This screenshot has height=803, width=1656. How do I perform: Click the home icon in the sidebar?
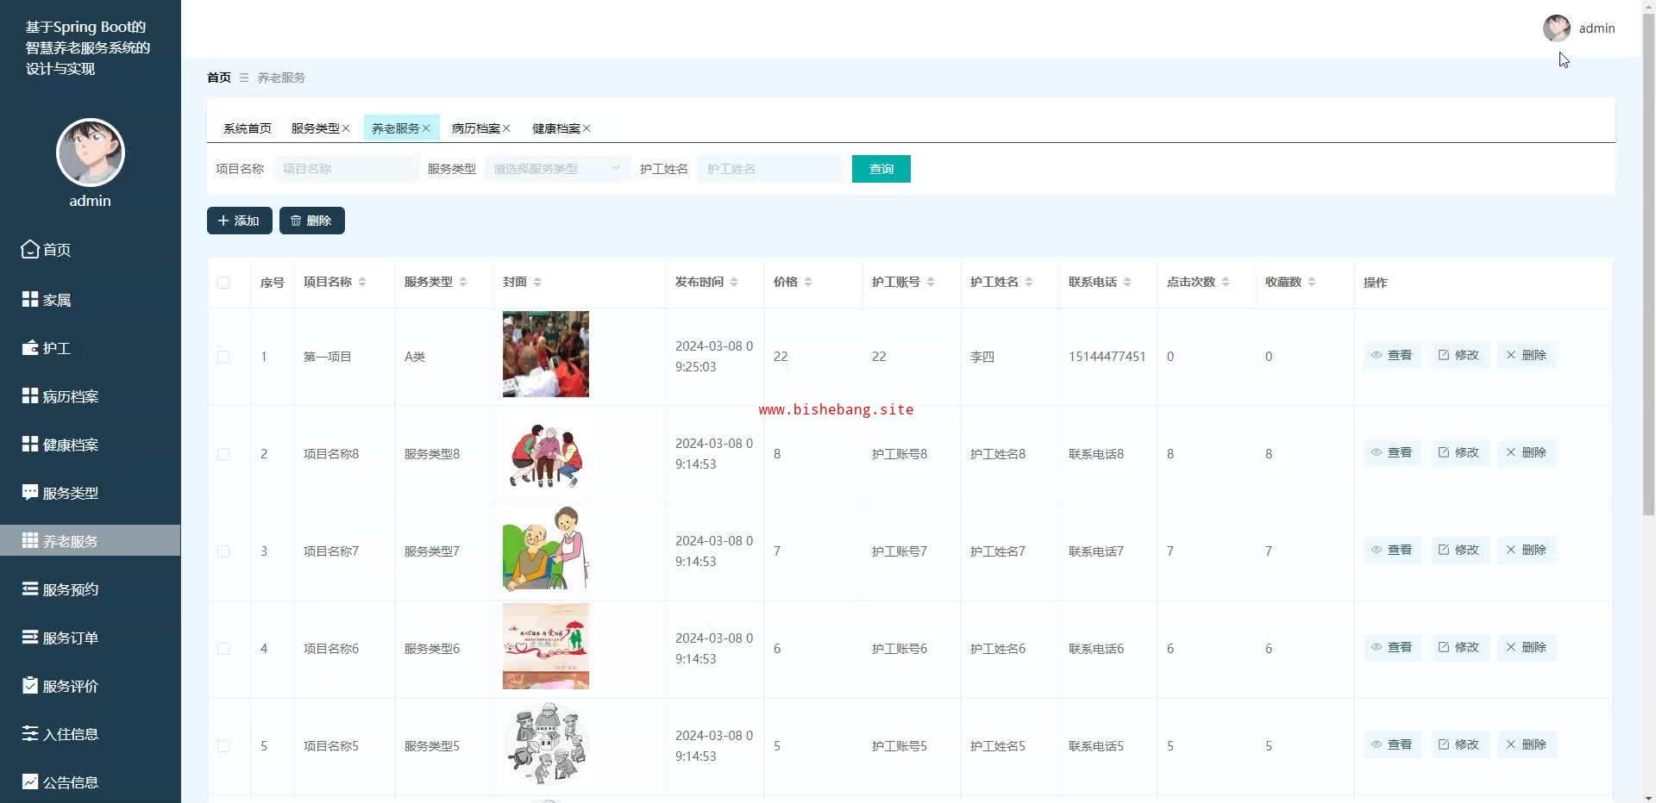click(x=30, y=249)
